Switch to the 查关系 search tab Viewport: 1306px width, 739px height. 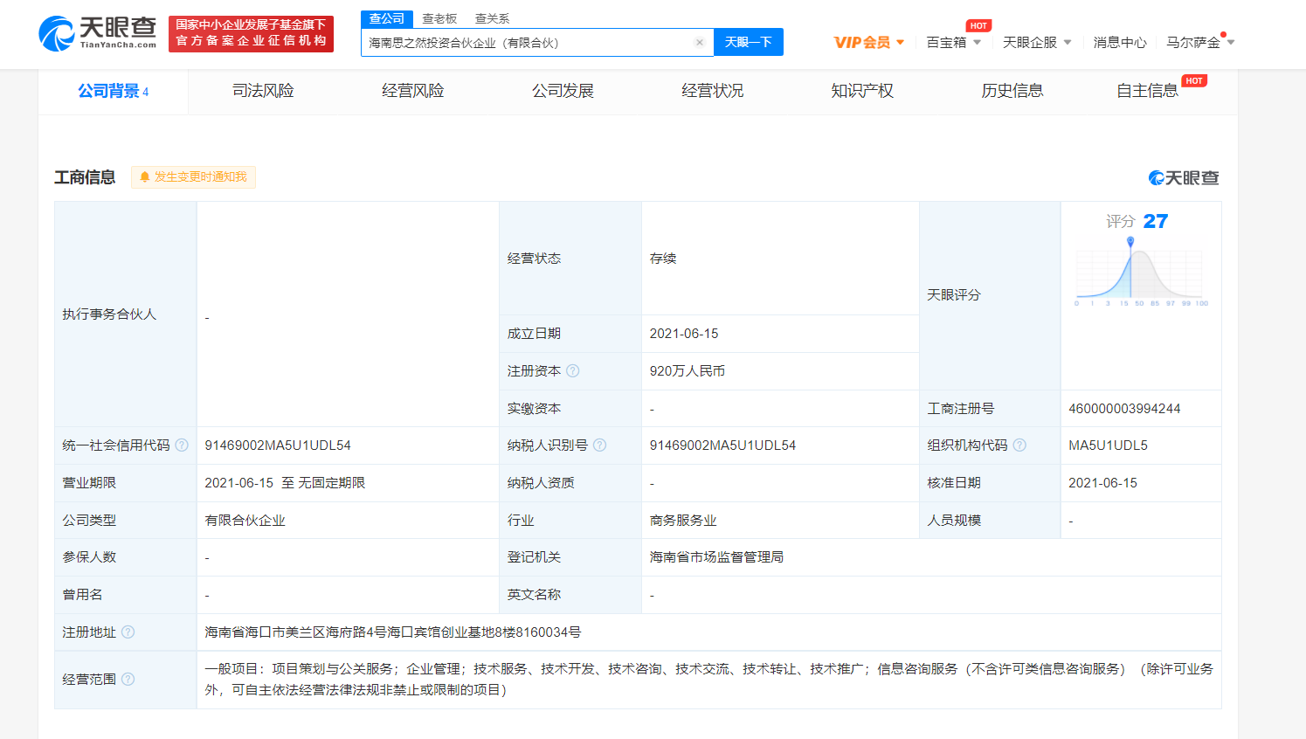click(492, 18)
